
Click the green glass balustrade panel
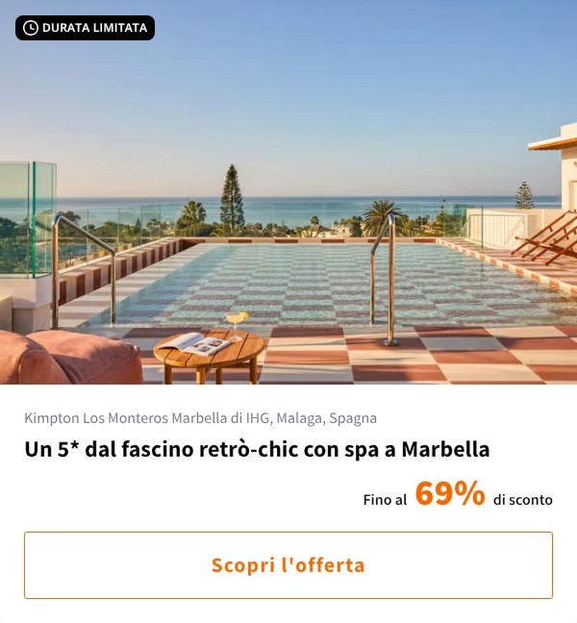[27, 218]
